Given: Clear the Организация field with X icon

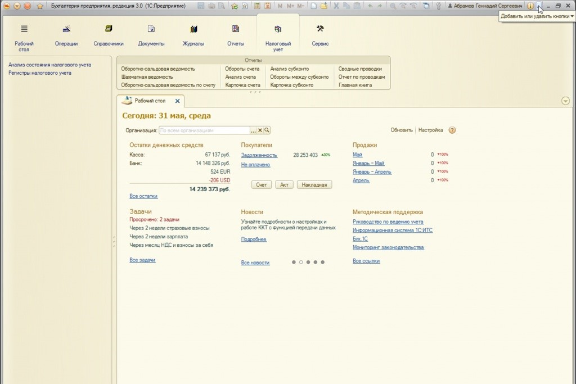Looking at the screenshot, I should [260, 130].
